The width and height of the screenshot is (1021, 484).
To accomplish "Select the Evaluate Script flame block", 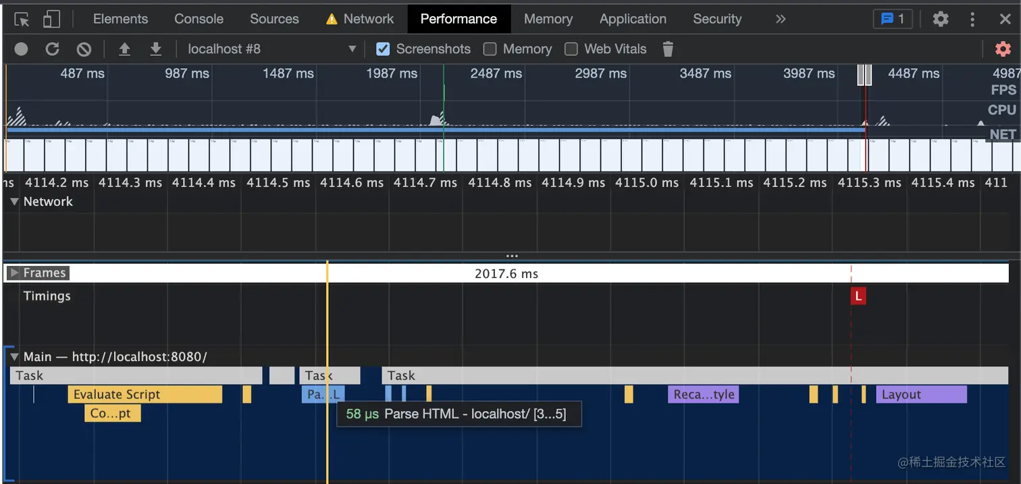I will click(x=145, y=395).
